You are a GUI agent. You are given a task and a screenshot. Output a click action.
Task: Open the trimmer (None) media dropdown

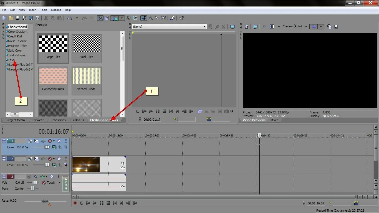coord(169,27)
